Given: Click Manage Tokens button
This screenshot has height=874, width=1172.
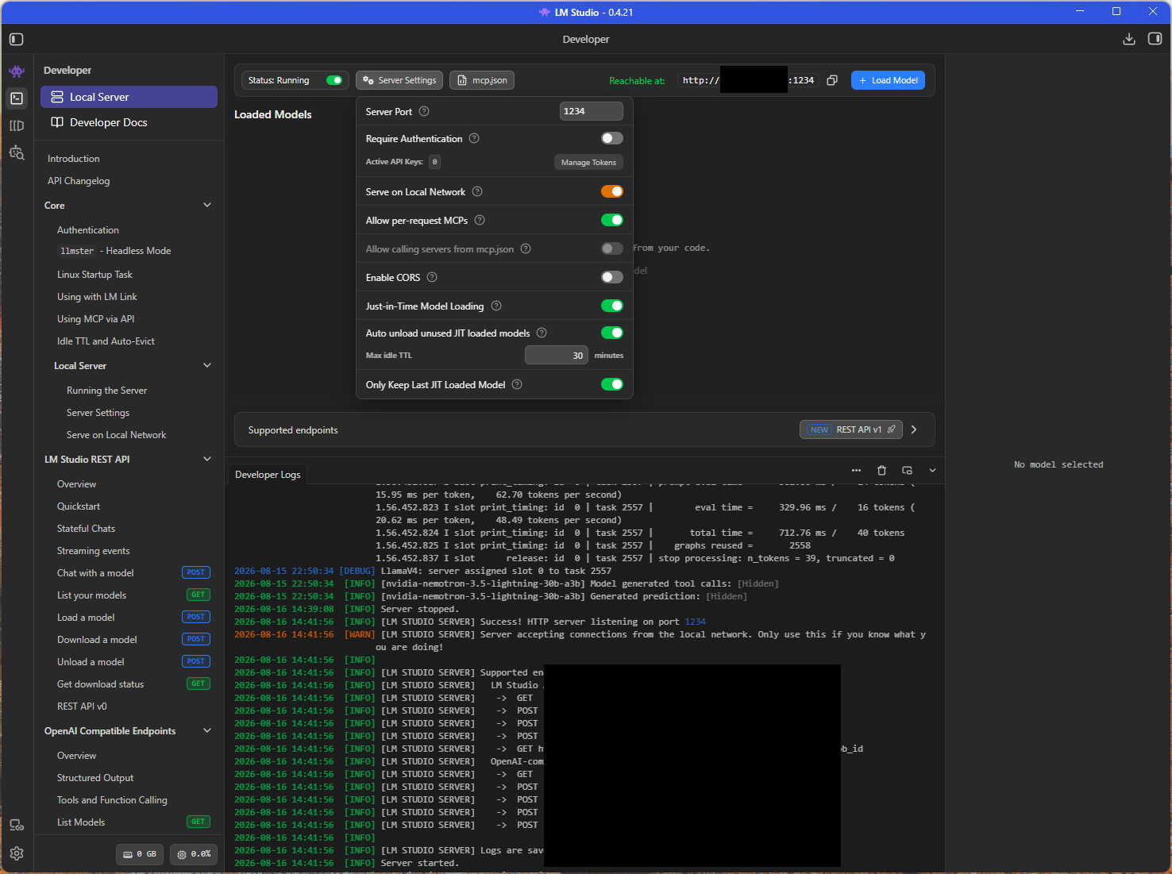Looking at the screenshot, I should coord(588,162).
